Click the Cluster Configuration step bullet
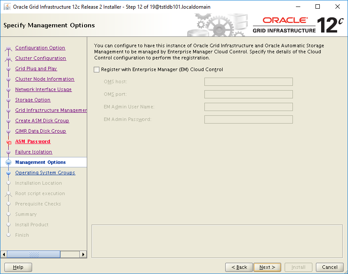Screen dimensions: 348x274 tap(8, 58)
